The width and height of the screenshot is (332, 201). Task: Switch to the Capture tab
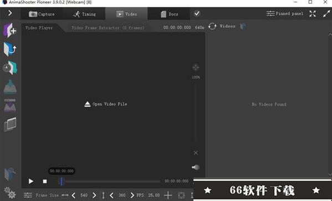click(42, 14)
